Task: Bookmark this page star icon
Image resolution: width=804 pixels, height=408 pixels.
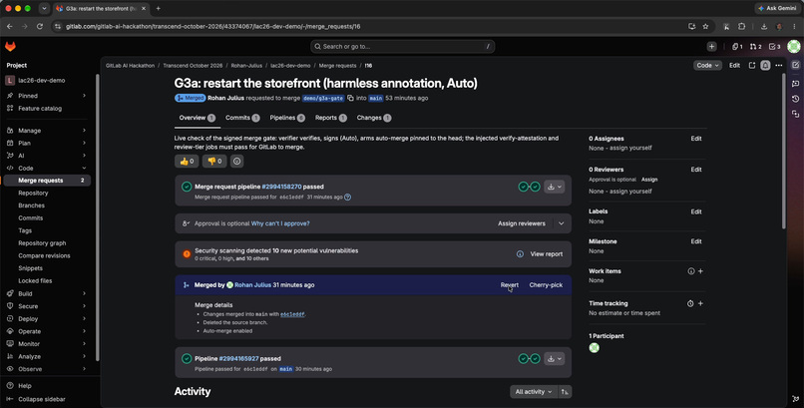Action: click(705, 26)
